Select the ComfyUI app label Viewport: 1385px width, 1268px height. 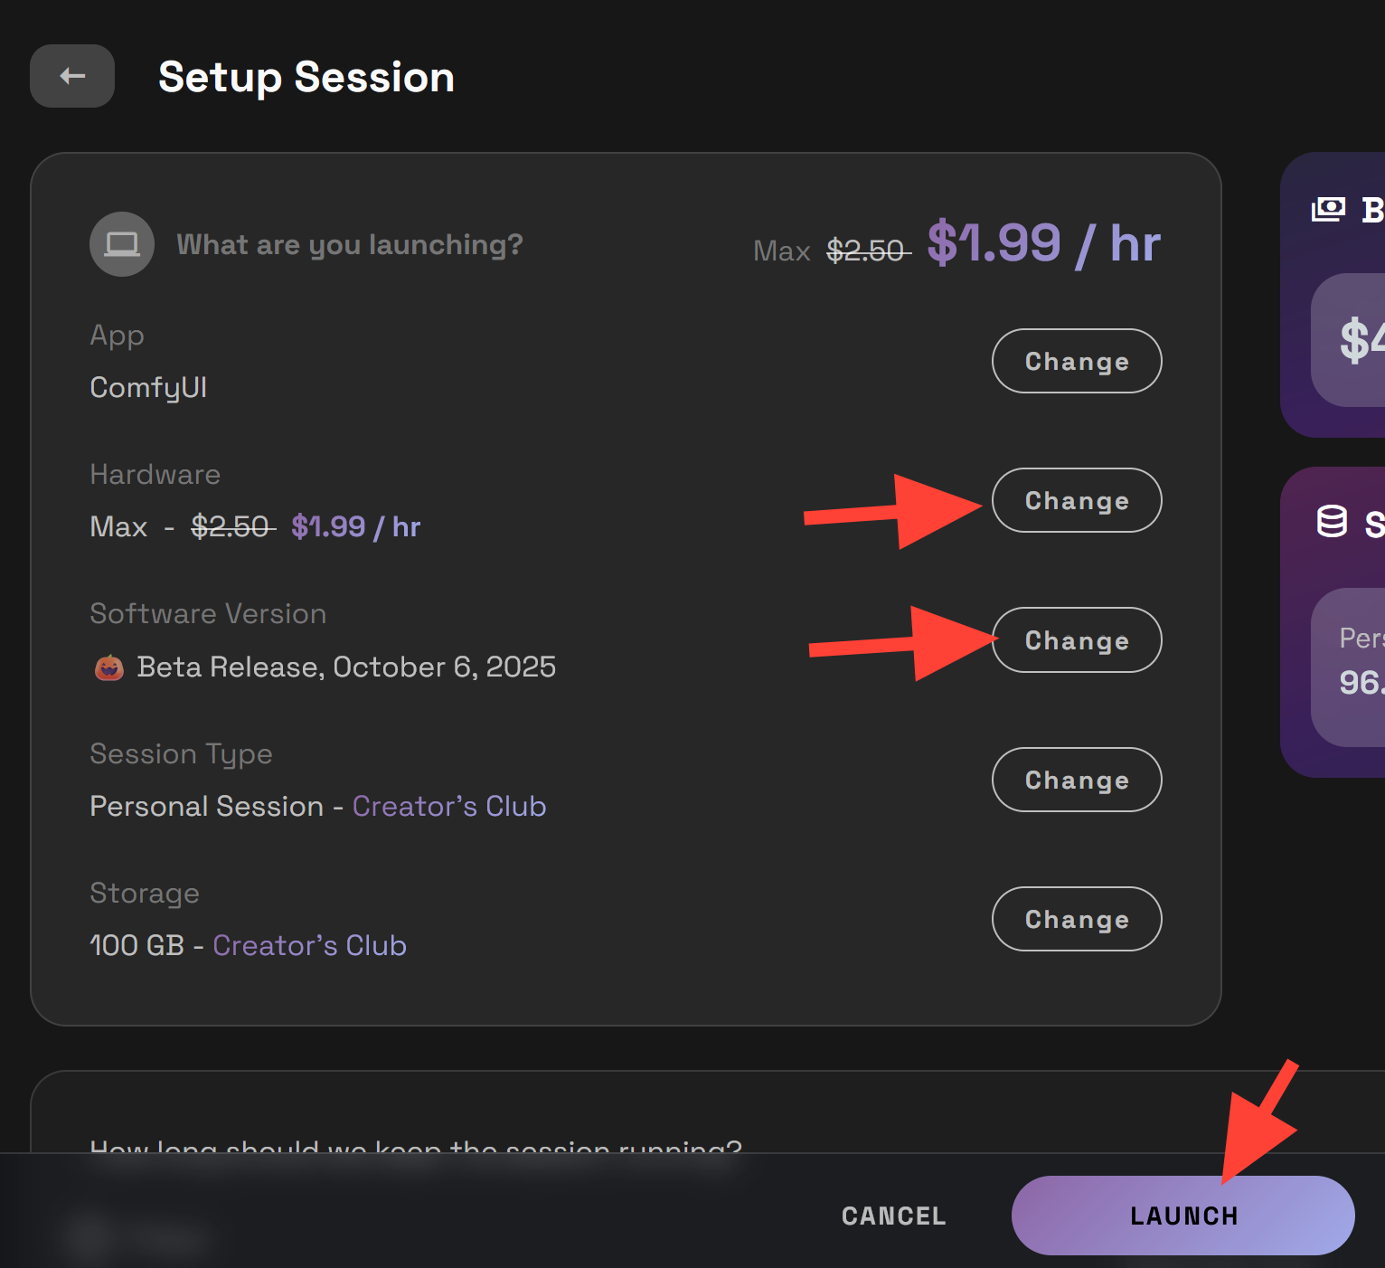[148, 387]
